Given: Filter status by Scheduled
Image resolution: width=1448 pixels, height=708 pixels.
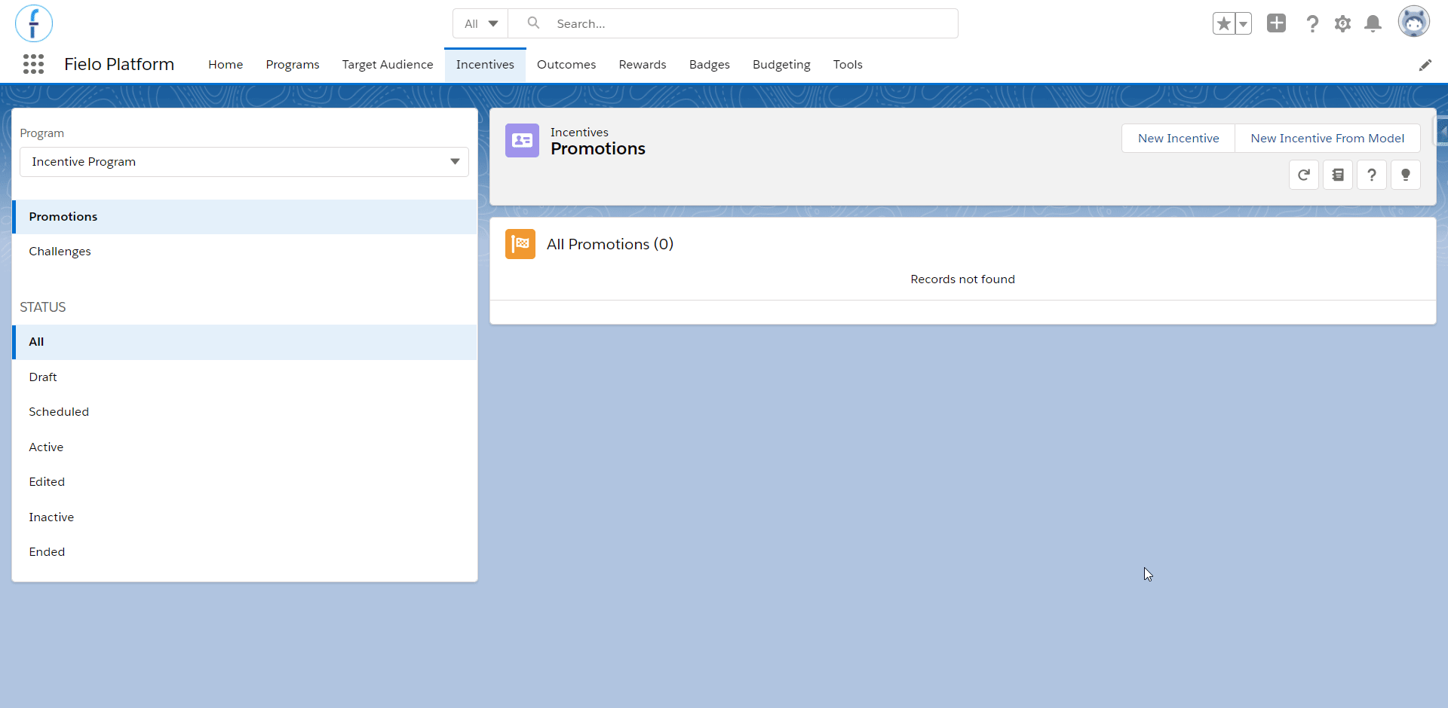Looking at the screenshot, I should 245,412.
